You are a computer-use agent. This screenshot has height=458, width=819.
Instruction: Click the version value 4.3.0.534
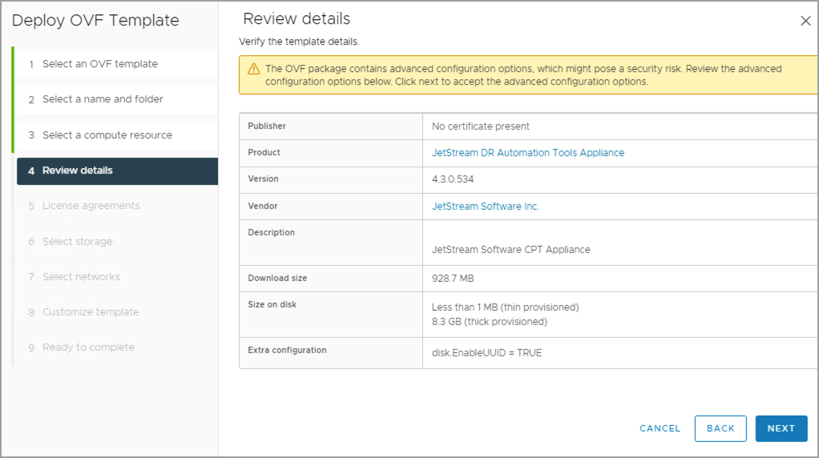(x=453, y=179)
